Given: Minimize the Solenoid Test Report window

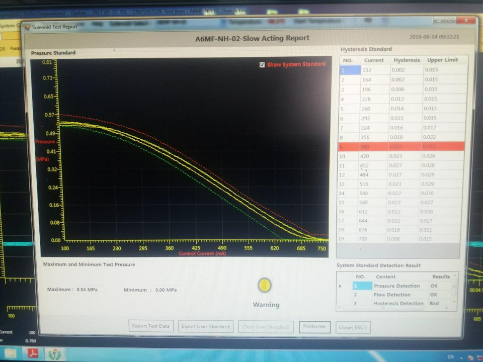Looking at the screenshot, I should pos(439,21).
